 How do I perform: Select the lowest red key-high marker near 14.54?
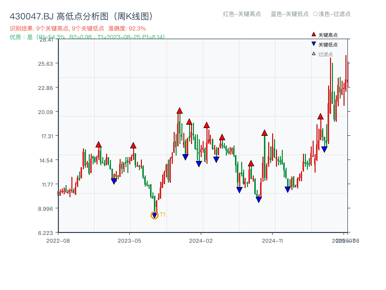point(251,163)
